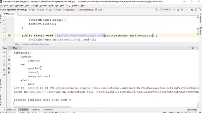
Task: Click the top toolbar stop button
Action: [x=187, y=10]
